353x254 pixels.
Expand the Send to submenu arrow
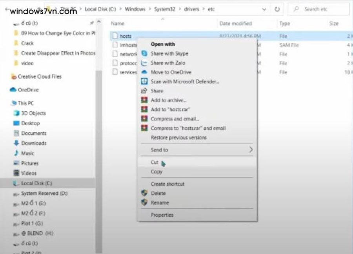tap(251, 150)
